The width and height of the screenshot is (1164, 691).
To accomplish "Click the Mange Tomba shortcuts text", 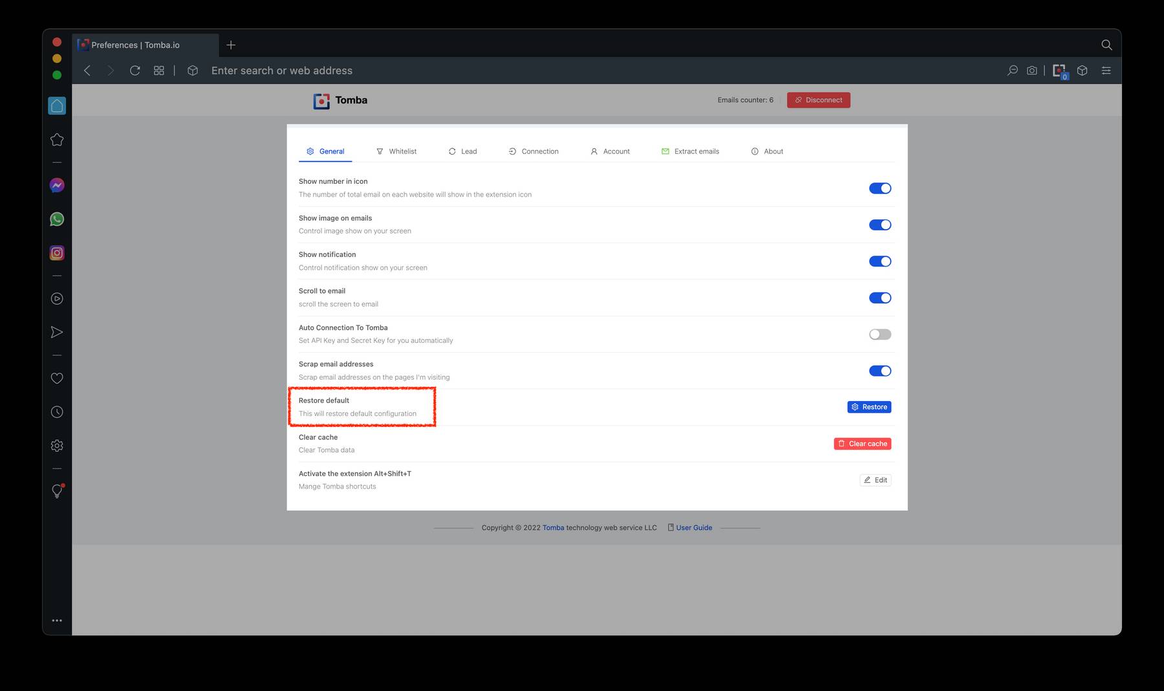I will [337, 487].
